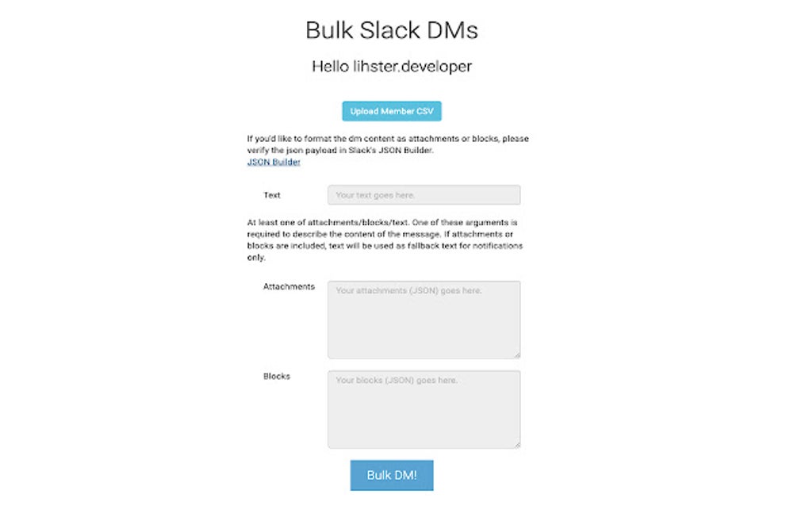Click the 'Your text goes here' placeholder field
Viewport: 809px width, 506px height.
coord(424,194)
